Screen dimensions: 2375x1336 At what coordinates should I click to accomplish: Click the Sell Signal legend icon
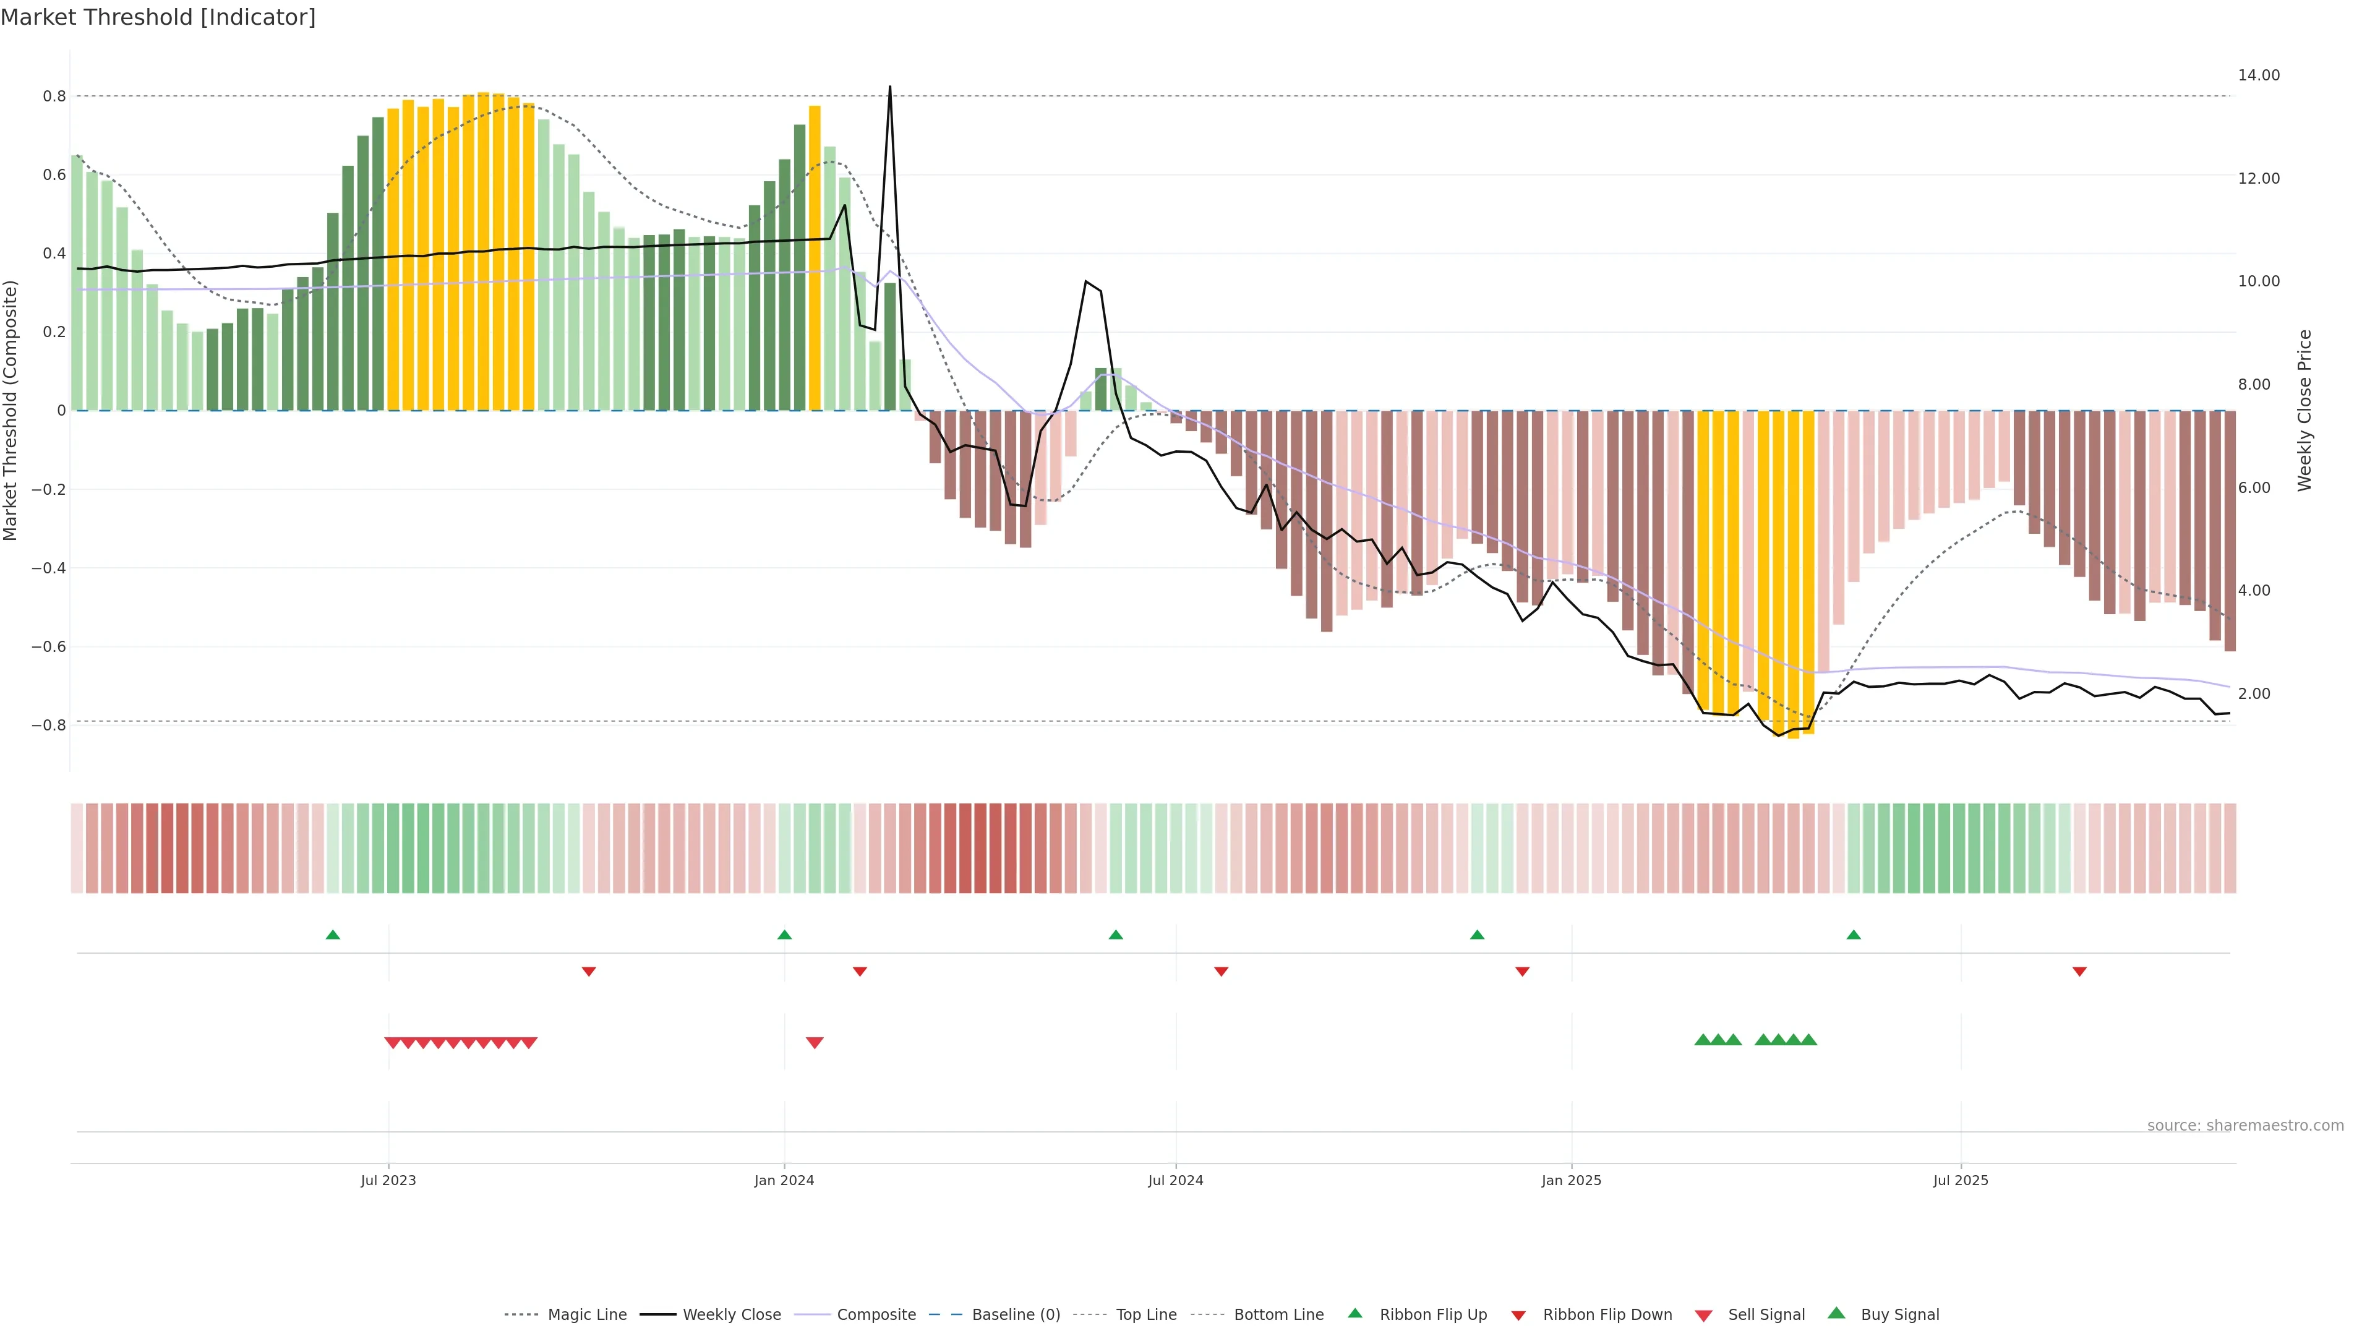pyautogui.click(x=1704, y=1316)
